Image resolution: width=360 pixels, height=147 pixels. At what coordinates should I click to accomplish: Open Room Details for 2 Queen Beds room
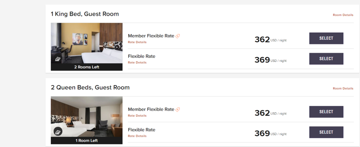[x=343, y=88]
